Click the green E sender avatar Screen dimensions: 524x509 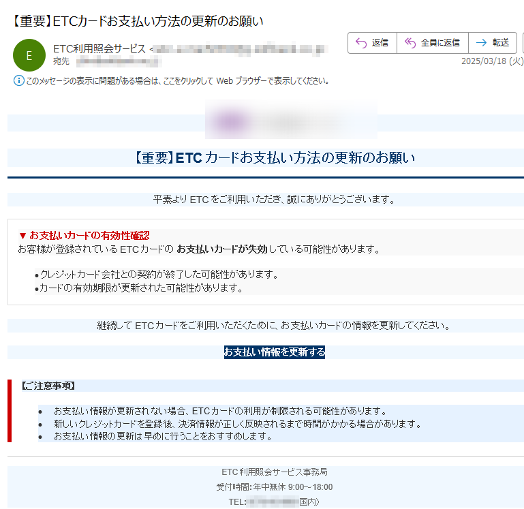(29, 55)
